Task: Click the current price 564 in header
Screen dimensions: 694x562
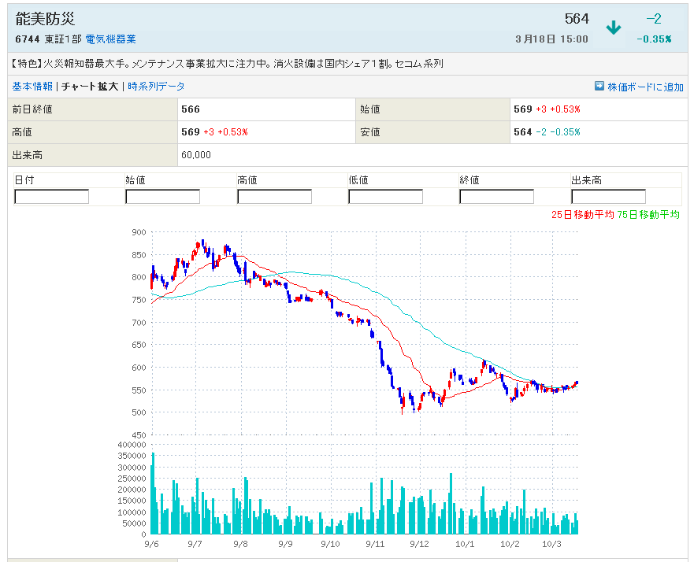Action: [576, 19]
